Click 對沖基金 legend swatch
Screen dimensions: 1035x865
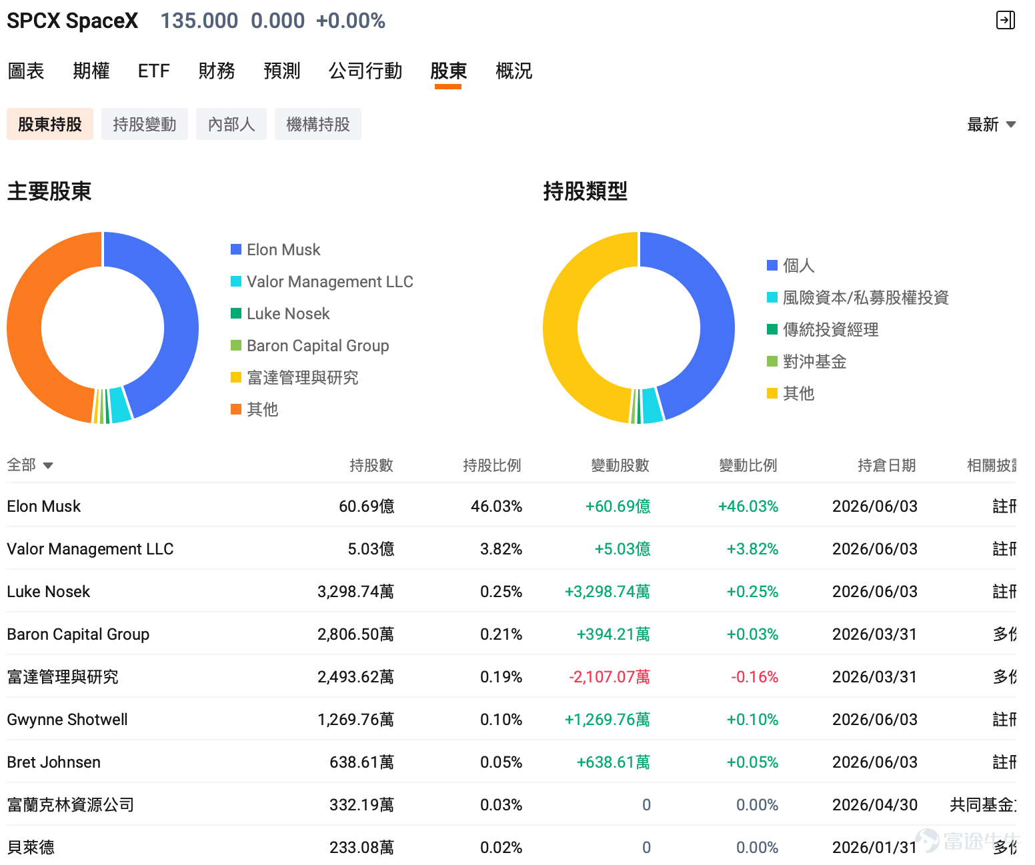[772, 361]
